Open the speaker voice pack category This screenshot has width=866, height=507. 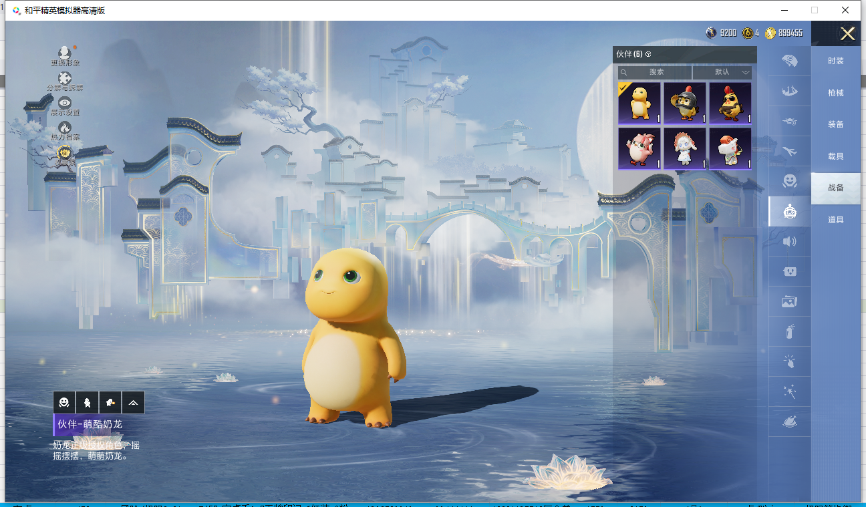[x=789, y=241]
